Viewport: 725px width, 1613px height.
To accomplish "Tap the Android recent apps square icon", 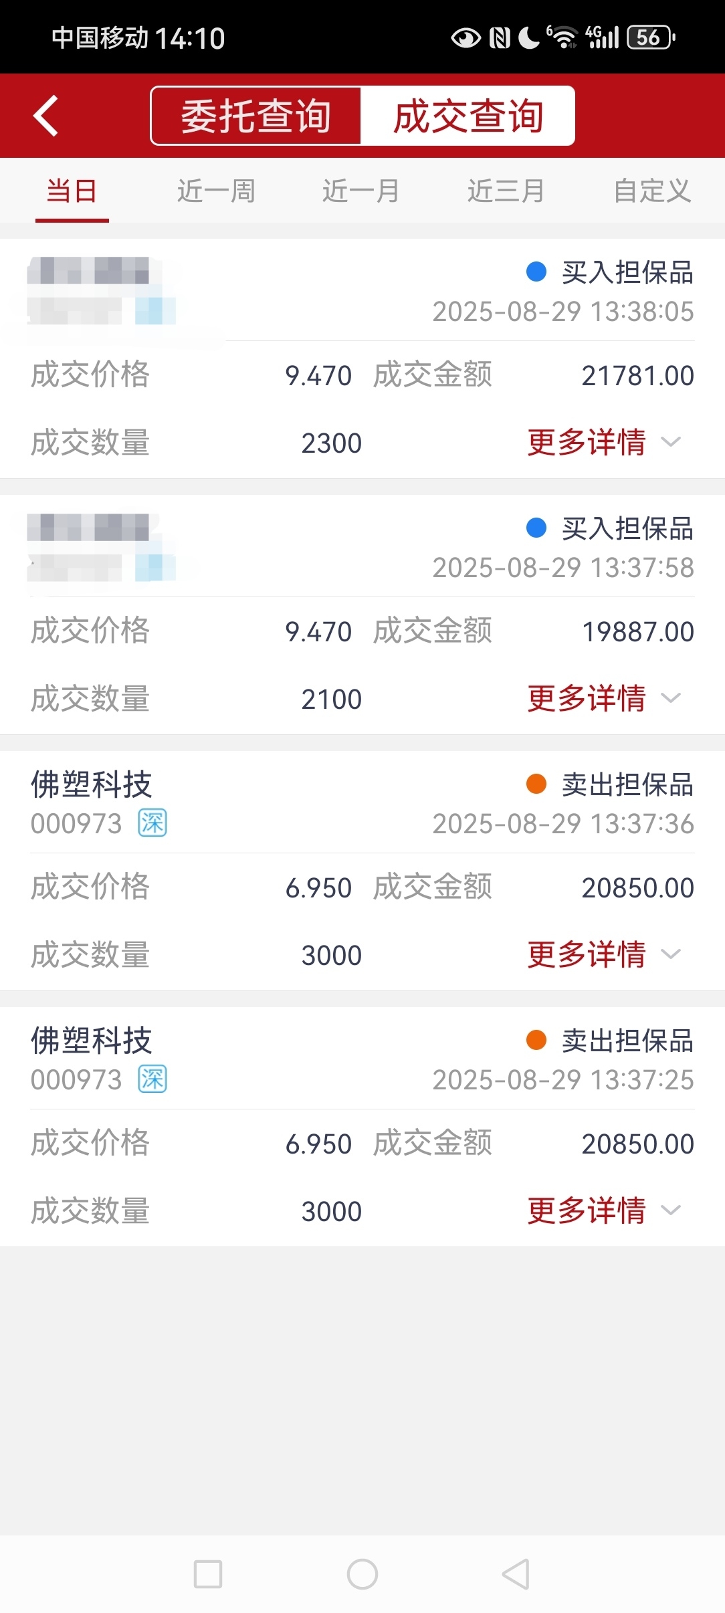I will (208, 1574).
